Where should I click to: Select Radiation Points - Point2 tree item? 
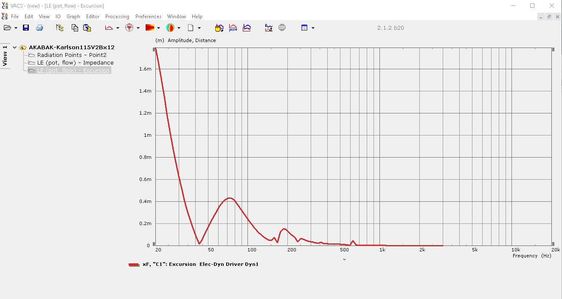point(72,55)
